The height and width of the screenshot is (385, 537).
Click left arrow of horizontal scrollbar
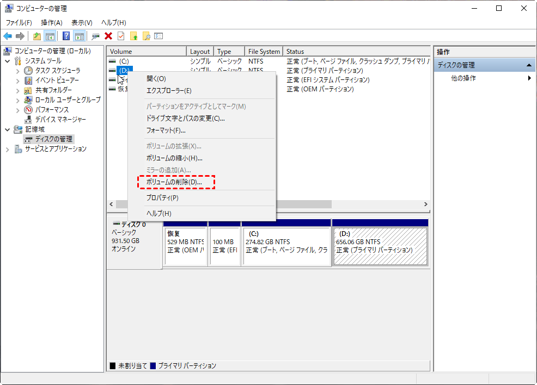point(111,204)
